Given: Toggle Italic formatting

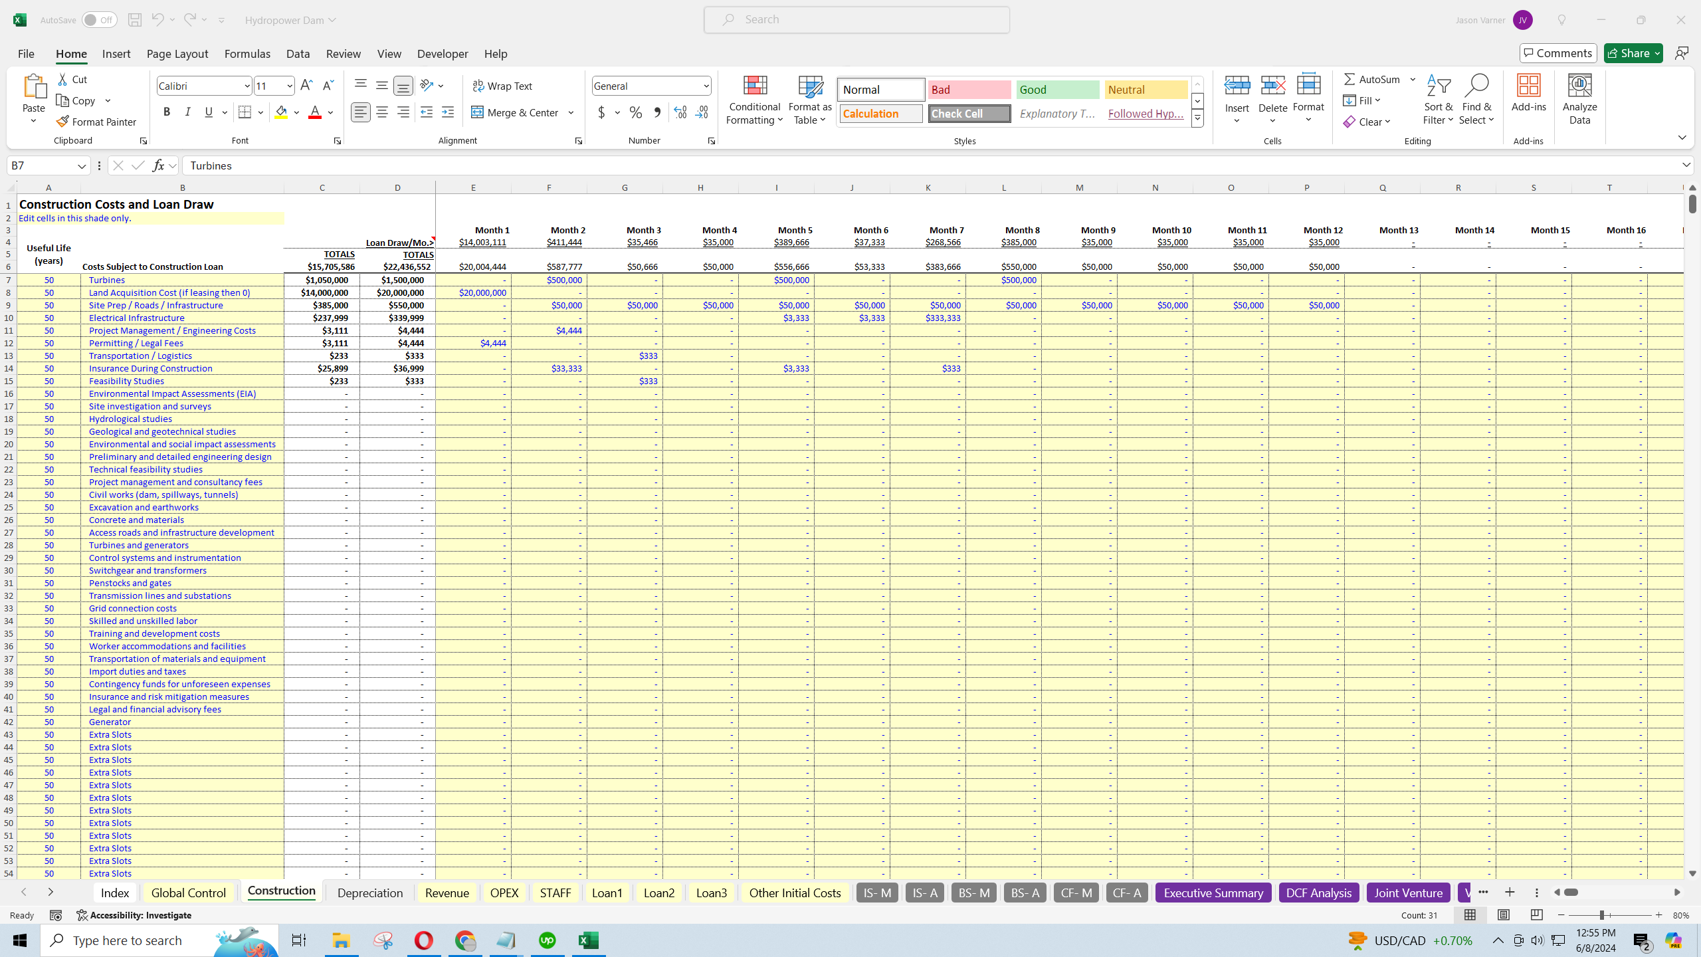Looking at the screenshot, I should pos(188,112).
